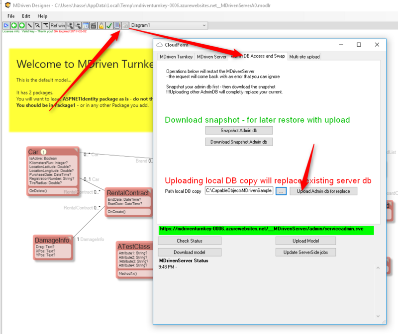
Task: Click the MDriven Designer app icon in title bar
Action: [8, 5]
